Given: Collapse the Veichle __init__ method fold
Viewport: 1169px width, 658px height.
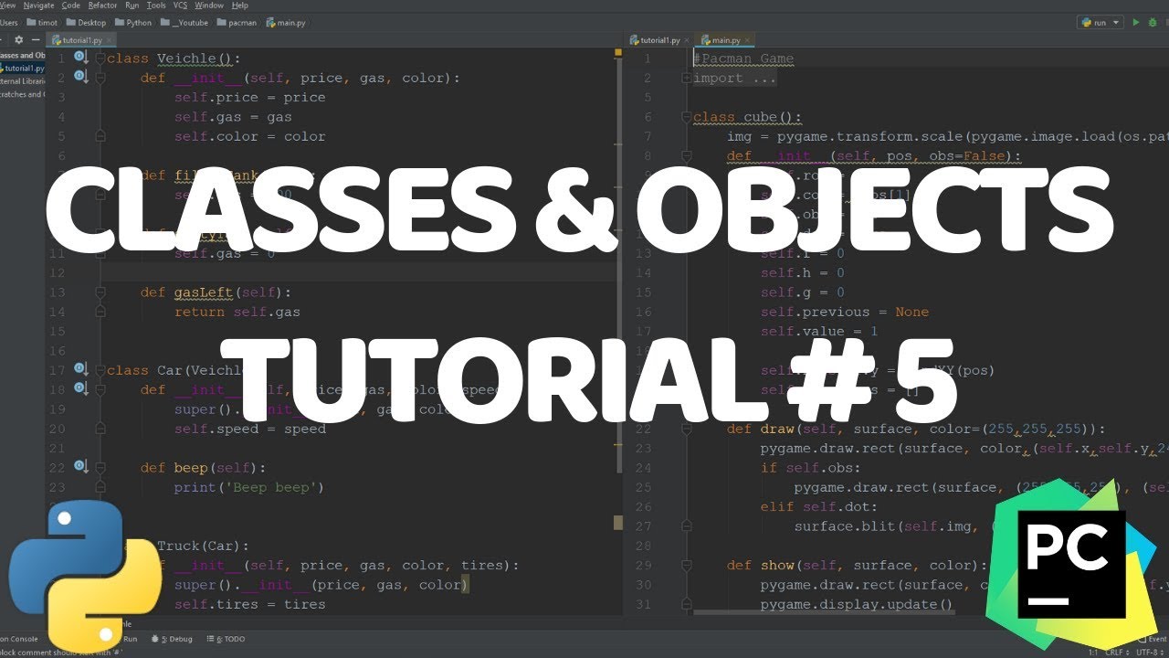Looking at the screenshot, I should click(x=101, y=78).
